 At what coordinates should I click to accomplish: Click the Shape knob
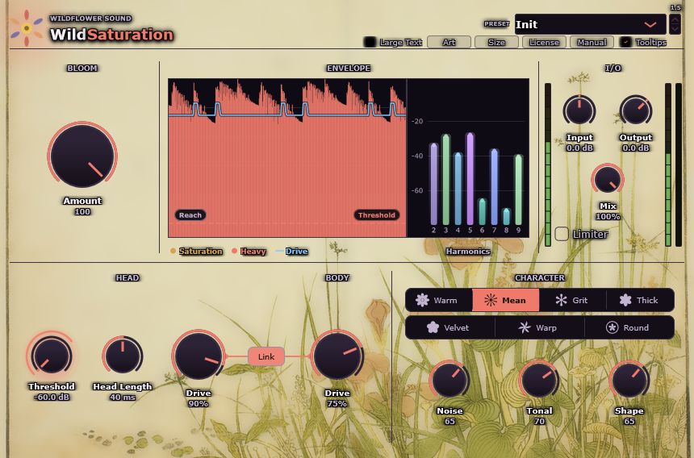pos(629,380)
